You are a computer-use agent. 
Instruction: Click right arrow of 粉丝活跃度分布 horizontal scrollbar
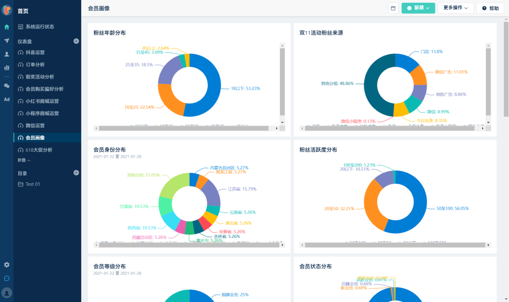tap(488, 245)
